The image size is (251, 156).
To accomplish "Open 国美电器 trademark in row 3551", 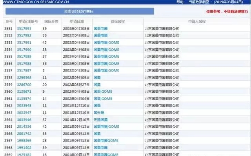I will tap(100, 29).
